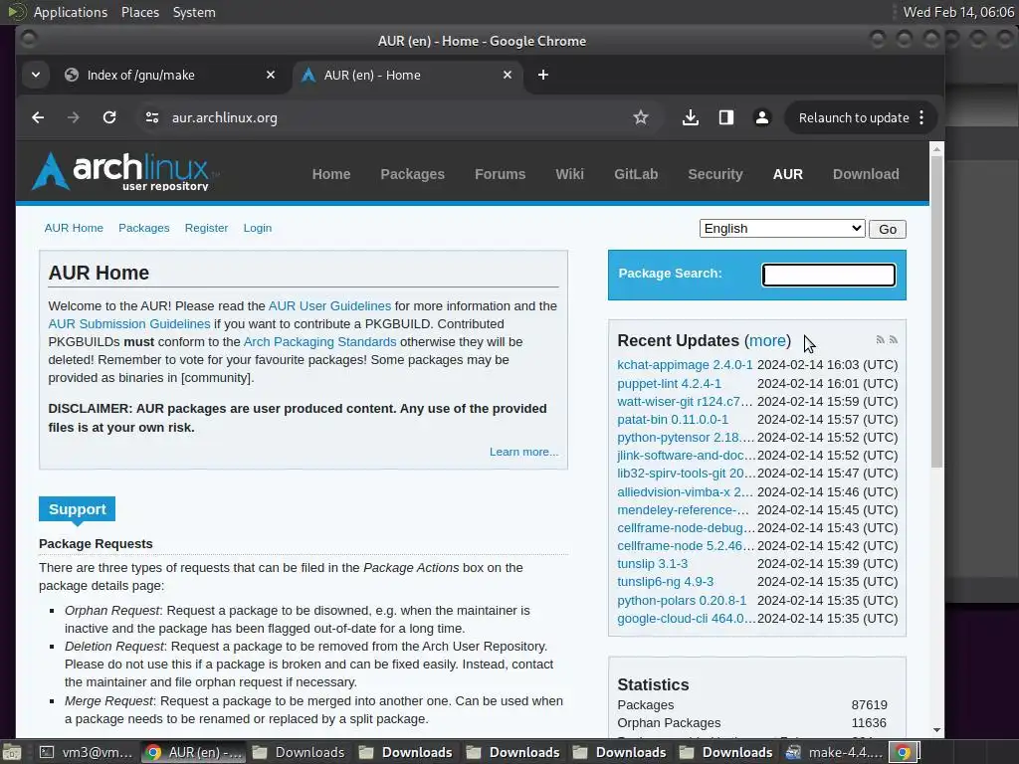
Task: Go back to the previous page
Action: pyautogui.click(x=38, y=117)
